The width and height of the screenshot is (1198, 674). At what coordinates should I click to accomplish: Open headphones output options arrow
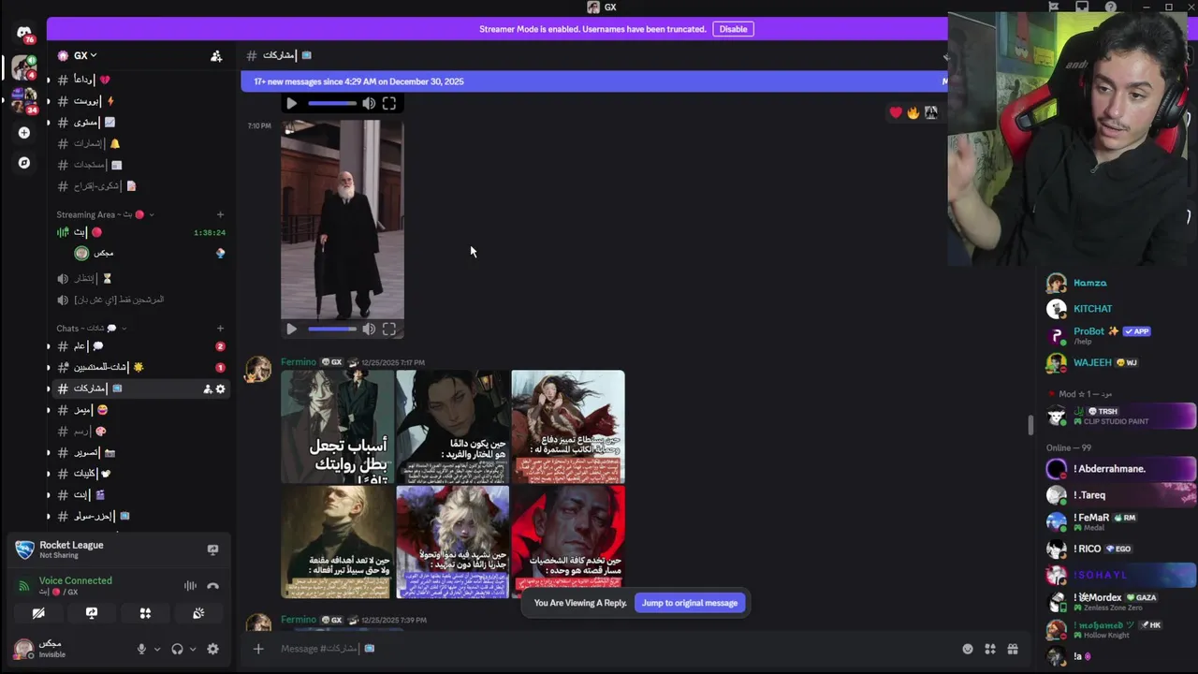click(193, 649)
